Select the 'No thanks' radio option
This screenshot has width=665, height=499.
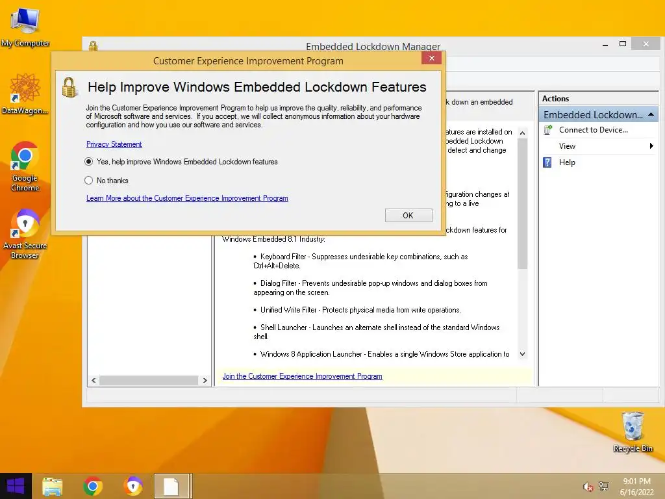tap(88, 181)
